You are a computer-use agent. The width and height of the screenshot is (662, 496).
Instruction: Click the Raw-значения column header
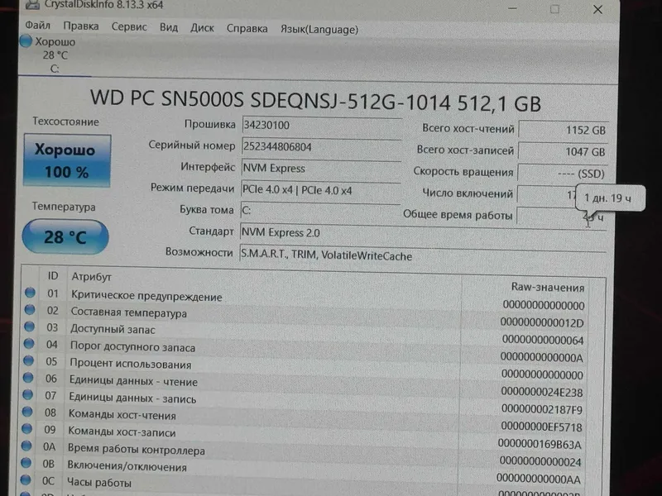(x=548, y=287)
